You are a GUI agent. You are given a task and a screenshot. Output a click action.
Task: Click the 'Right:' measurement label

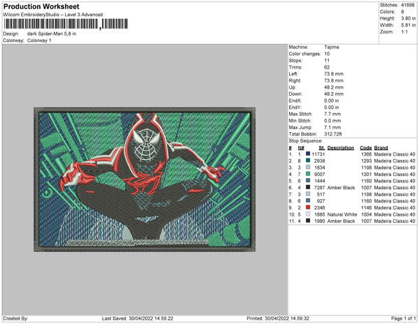(x=295, y=80)
